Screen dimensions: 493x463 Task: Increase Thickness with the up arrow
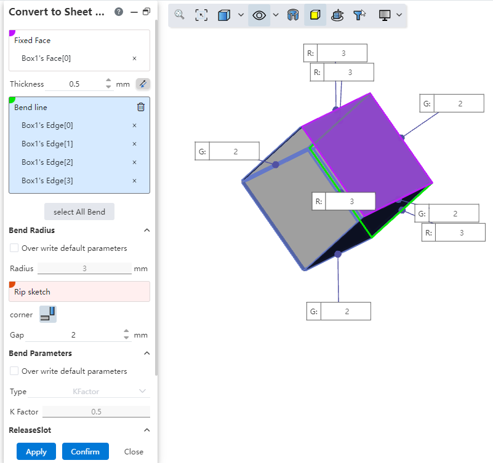[108, 80]
